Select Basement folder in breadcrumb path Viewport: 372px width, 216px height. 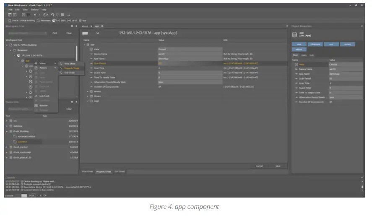(44, 21)
